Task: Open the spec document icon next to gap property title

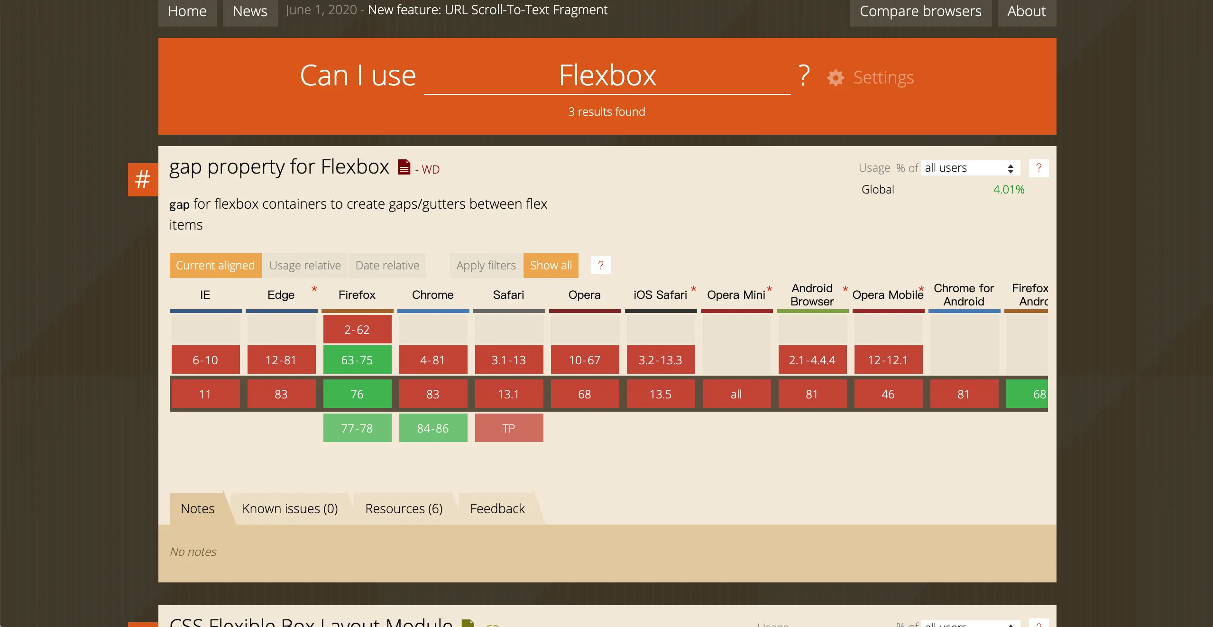Action: [x=404, y=167]
